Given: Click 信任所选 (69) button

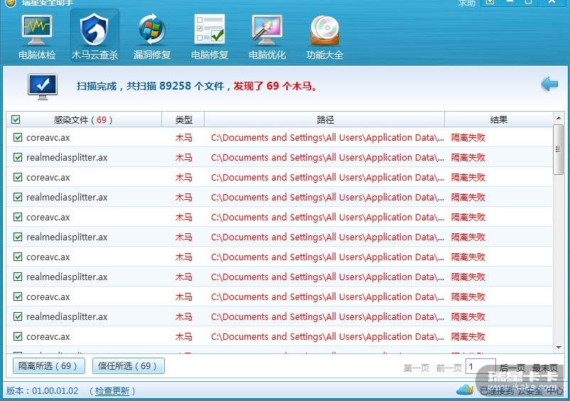Looking at the screenshot, I should click(x=129, y=365).
